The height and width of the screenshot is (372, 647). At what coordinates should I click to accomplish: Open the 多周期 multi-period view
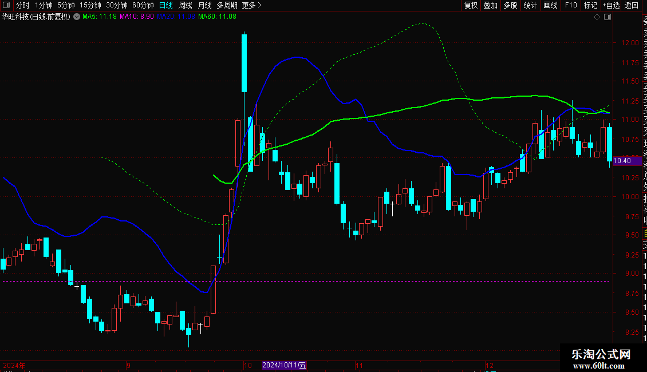(x=227, y=5)
